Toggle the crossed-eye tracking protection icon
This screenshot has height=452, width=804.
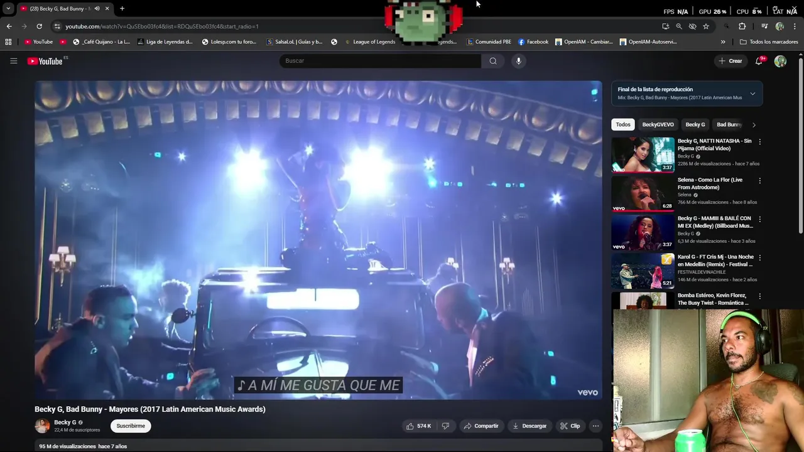coord(692,26)
